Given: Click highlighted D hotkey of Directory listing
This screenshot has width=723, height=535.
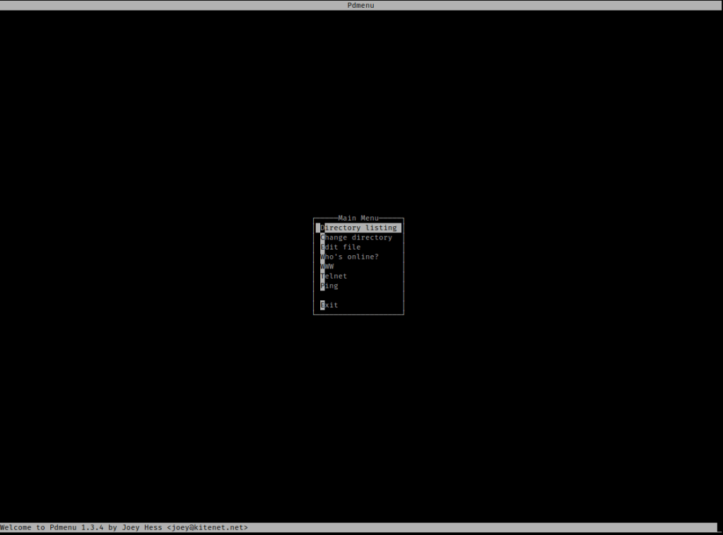Looking at the screenshot, I should pyautogui.click(x=322, y=228).
